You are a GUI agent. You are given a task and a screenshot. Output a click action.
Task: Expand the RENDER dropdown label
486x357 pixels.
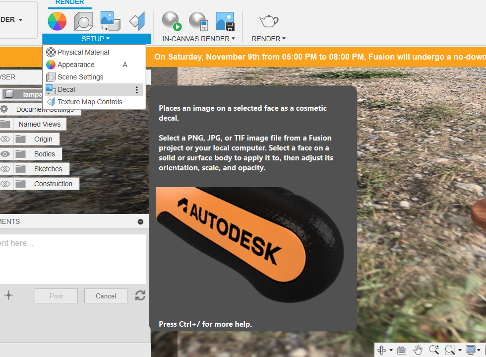coord(268,39)
